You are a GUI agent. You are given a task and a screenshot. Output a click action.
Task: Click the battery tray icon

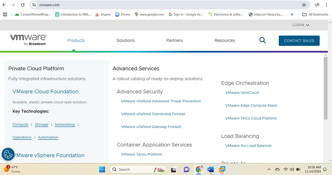click(x=298, y=169)
